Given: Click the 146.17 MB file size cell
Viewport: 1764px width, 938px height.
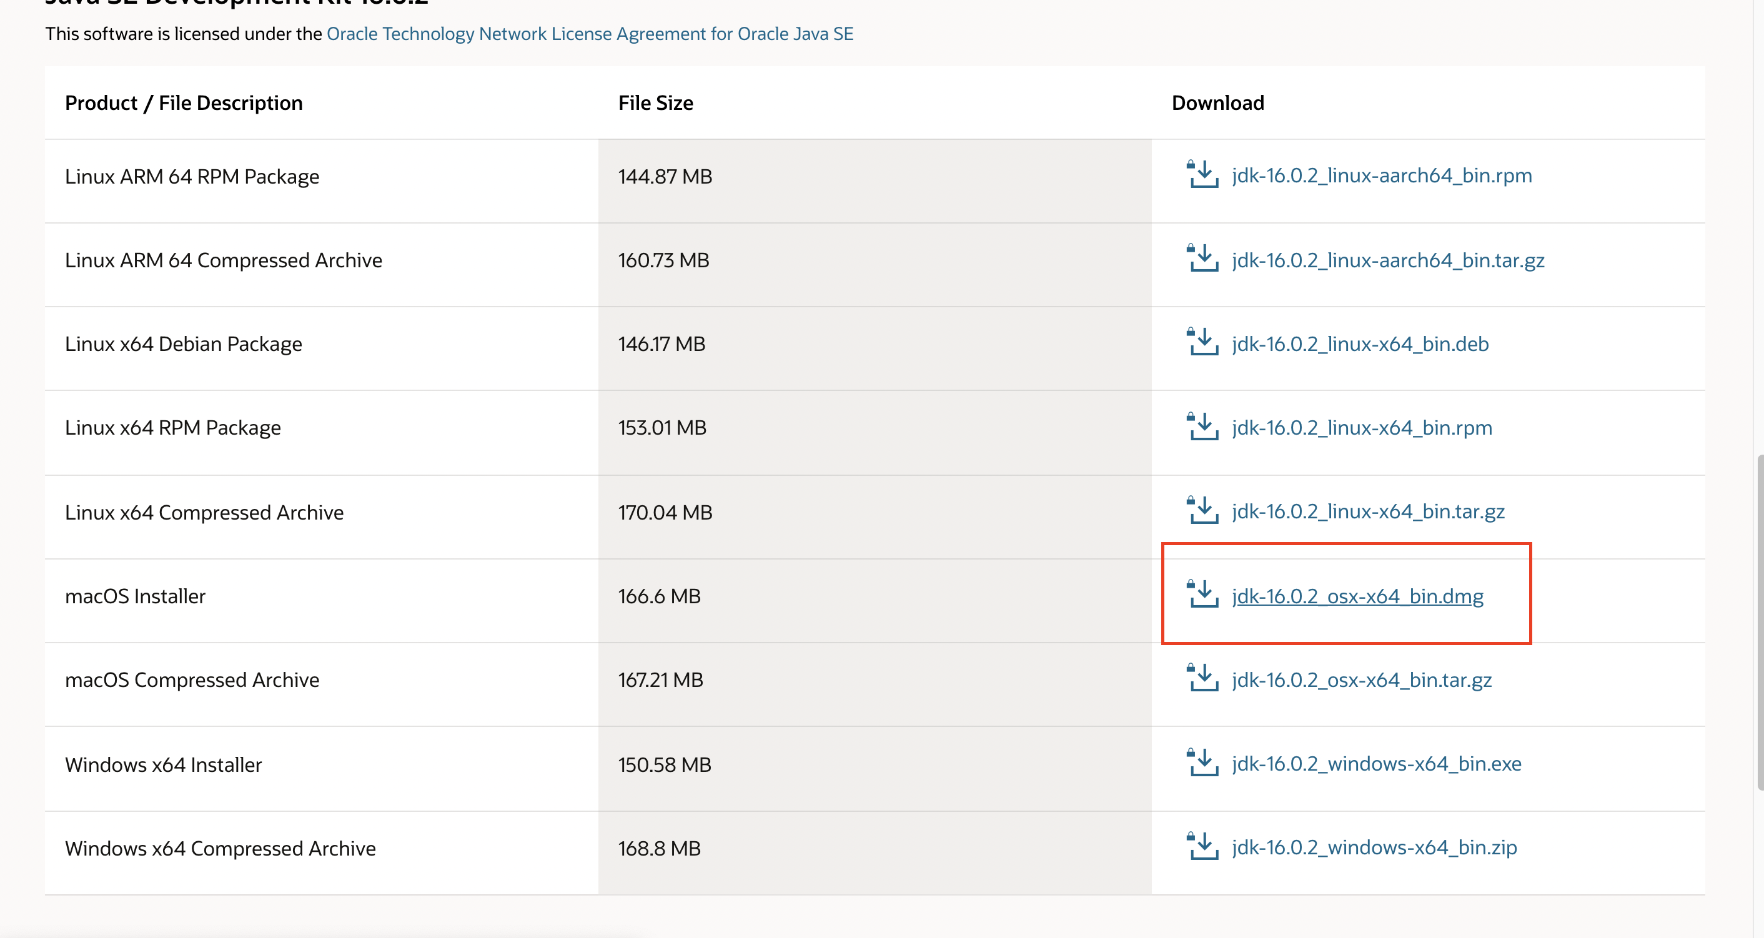Looking at the screenshot, I should pos(875,348).
